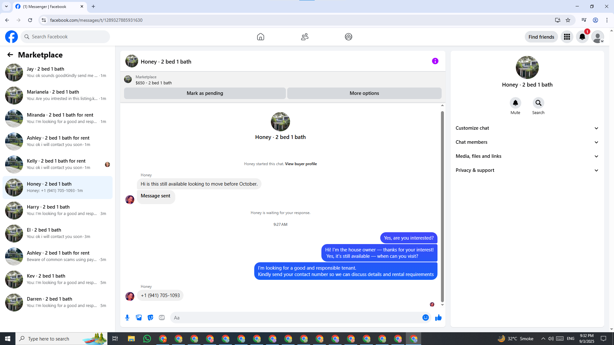This screenshot has height=345, width=614.
Task: Mute this conversation with the bell icon
Action: coord(515,103)
